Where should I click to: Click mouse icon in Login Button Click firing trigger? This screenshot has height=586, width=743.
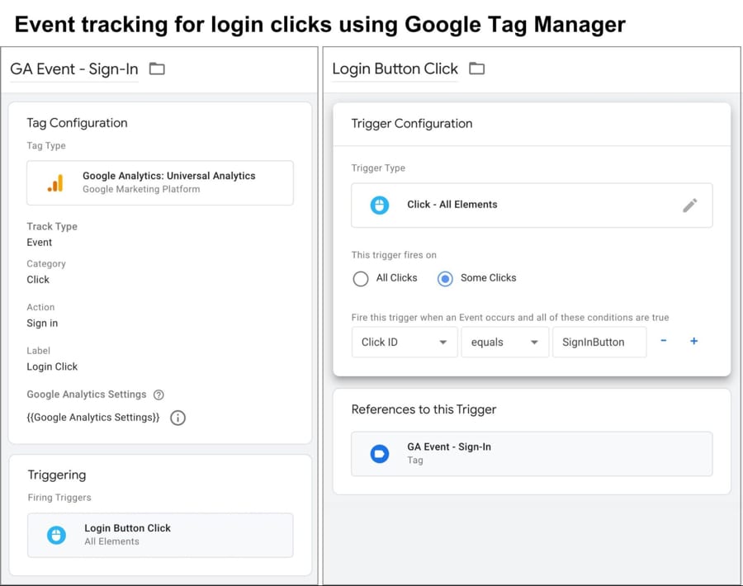tap(56, 536)
